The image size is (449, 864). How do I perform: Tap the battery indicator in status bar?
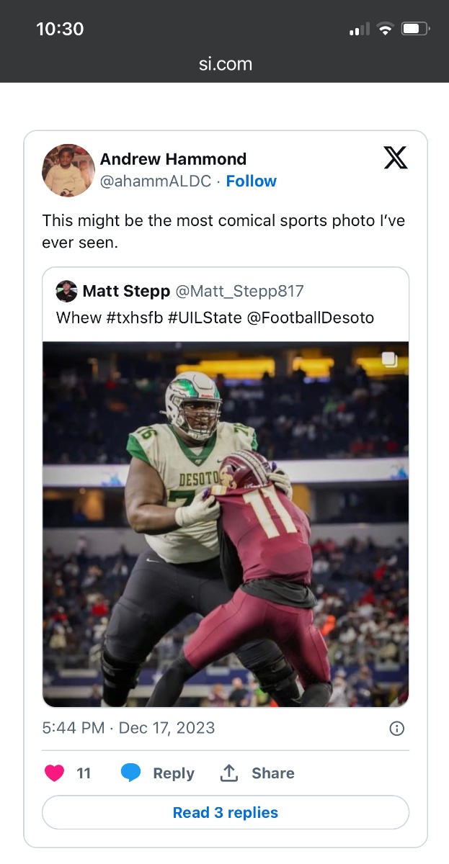(x=415, y=30)
